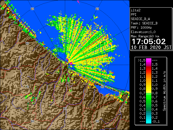Select the 'Elevation:1.0' text
173x130 pixels.
tap(143, 32)
